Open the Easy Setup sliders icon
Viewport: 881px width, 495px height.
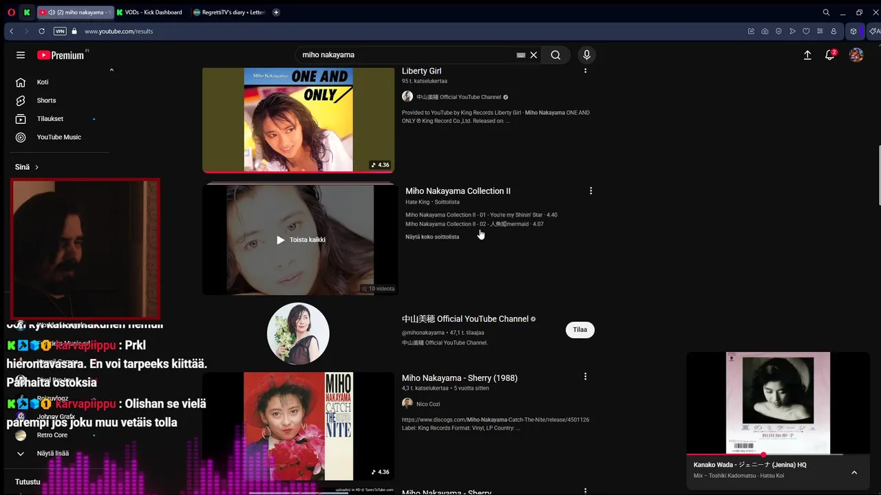[x=820, y=31]
